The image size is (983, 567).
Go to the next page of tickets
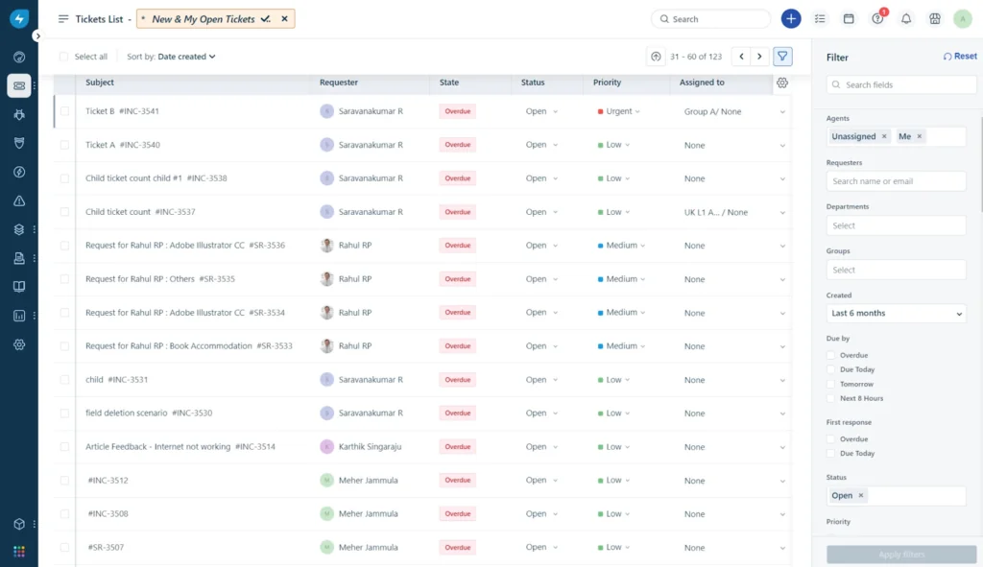[759, 57]
